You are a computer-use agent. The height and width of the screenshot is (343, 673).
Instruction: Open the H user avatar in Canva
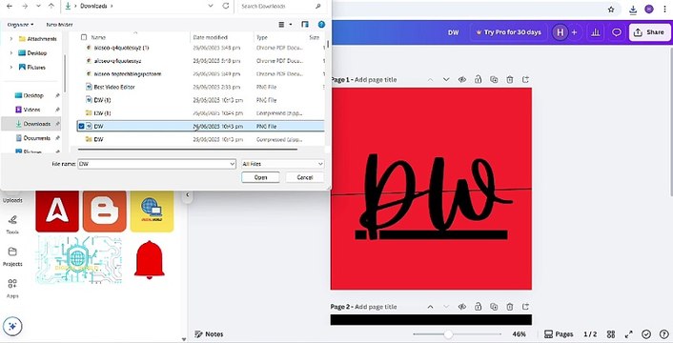(560, 32)
